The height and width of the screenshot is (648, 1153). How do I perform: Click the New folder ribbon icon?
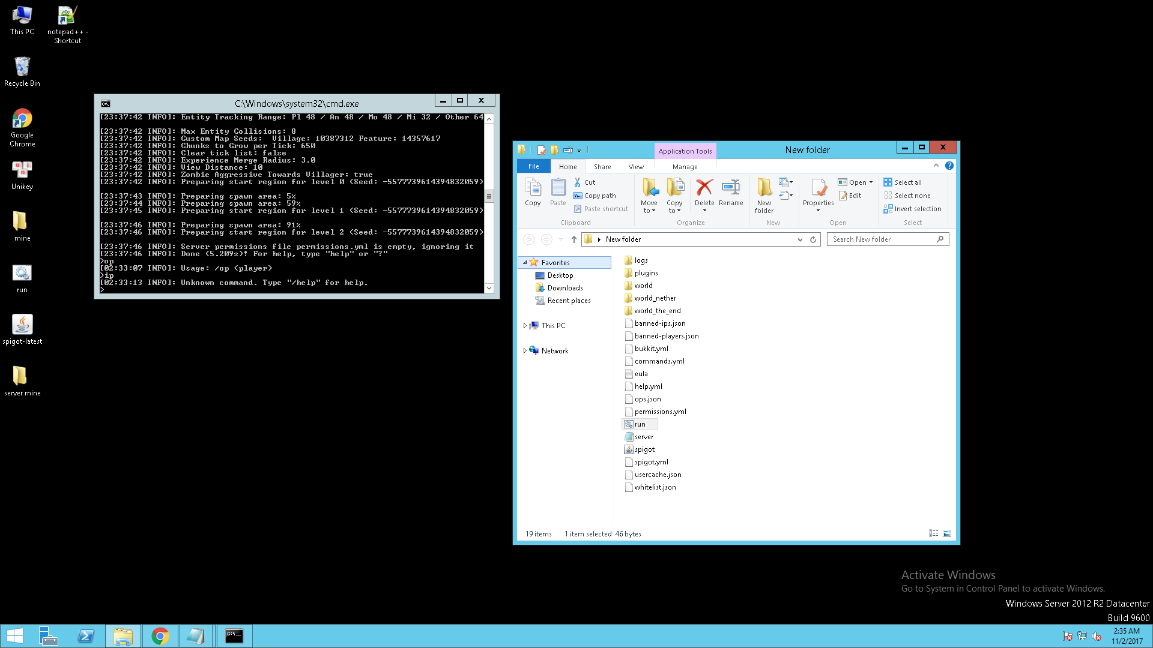(764, 188)
